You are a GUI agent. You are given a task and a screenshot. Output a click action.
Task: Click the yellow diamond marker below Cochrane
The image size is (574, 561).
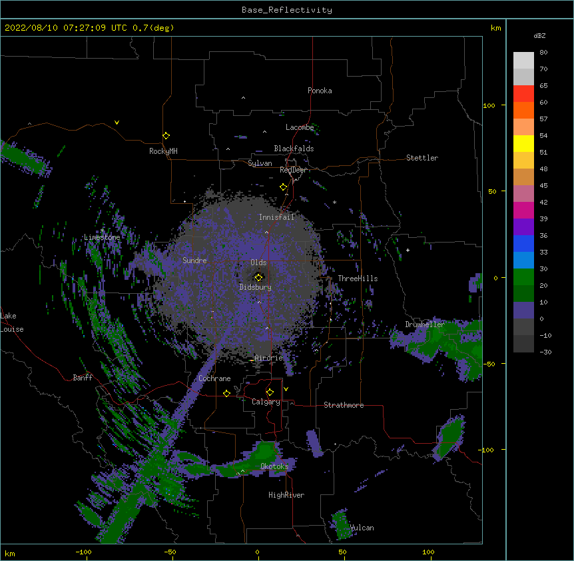226,393
